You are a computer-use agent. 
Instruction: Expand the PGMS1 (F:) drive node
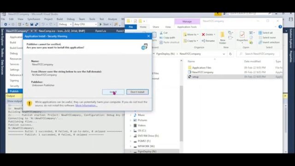(x=130, y=141)
